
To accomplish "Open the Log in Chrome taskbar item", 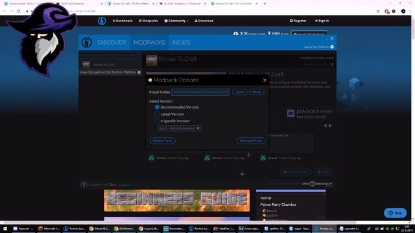I will (149, 228).
